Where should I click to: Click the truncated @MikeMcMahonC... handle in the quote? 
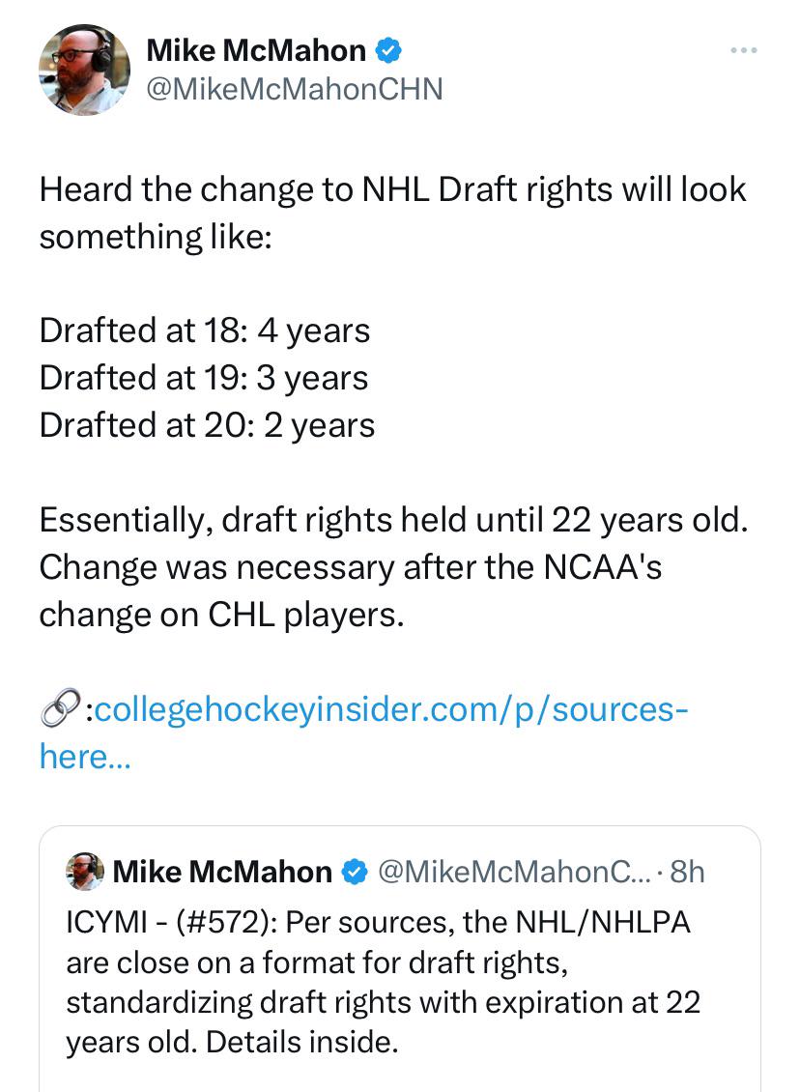[514, 872]
